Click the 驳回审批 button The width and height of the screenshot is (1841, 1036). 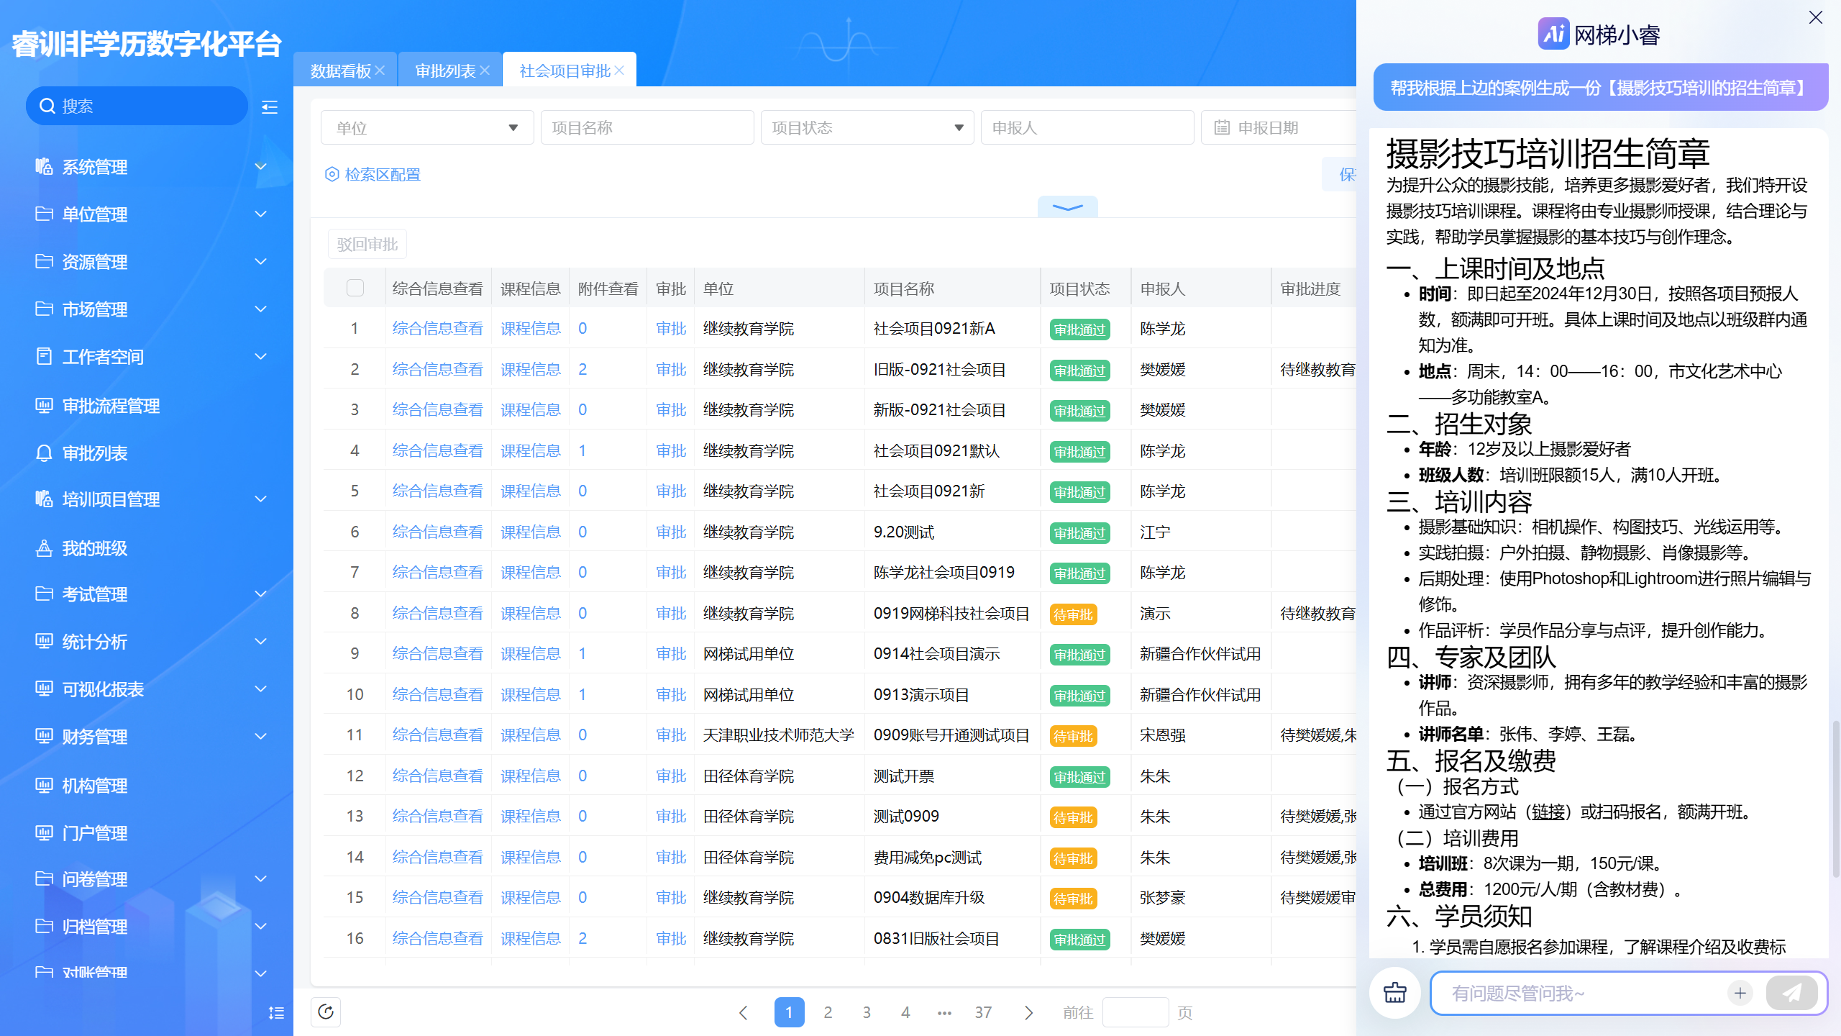(x=367, y=244)
